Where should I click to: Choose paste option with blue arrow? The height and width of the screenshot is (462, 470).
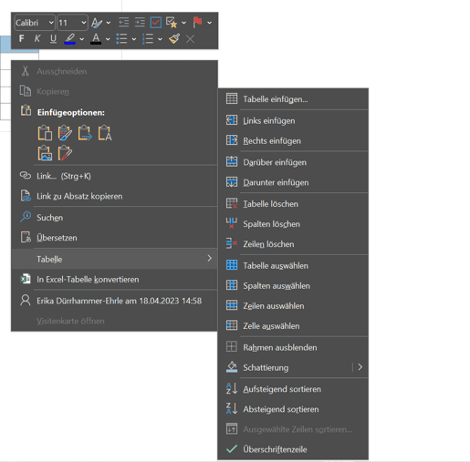85,133
